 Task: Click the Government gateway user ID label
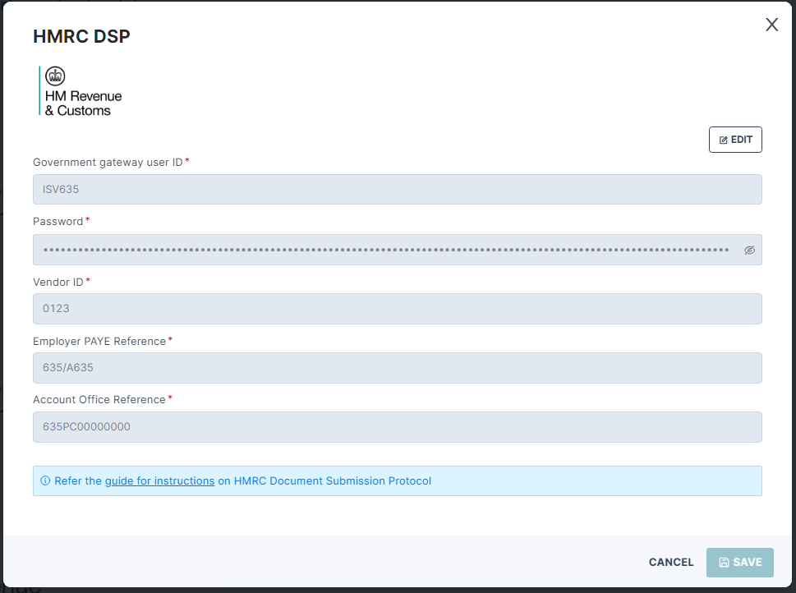108,163
